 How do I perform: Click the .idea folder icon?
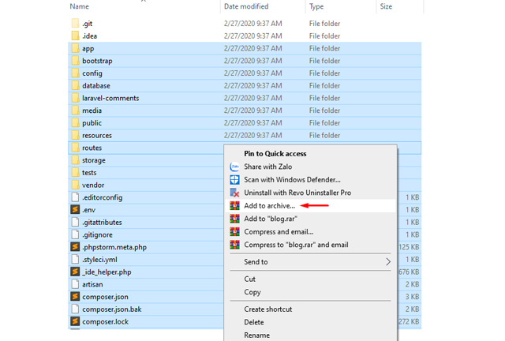75,36
